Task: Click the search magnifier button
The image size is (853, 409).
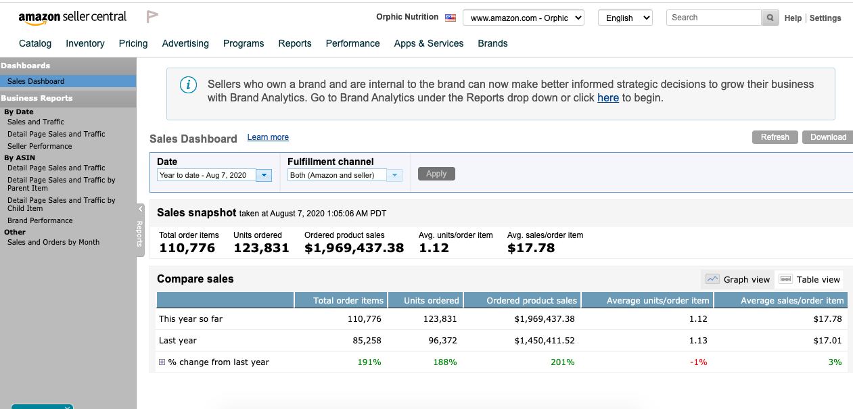Action: pos(770,18)
